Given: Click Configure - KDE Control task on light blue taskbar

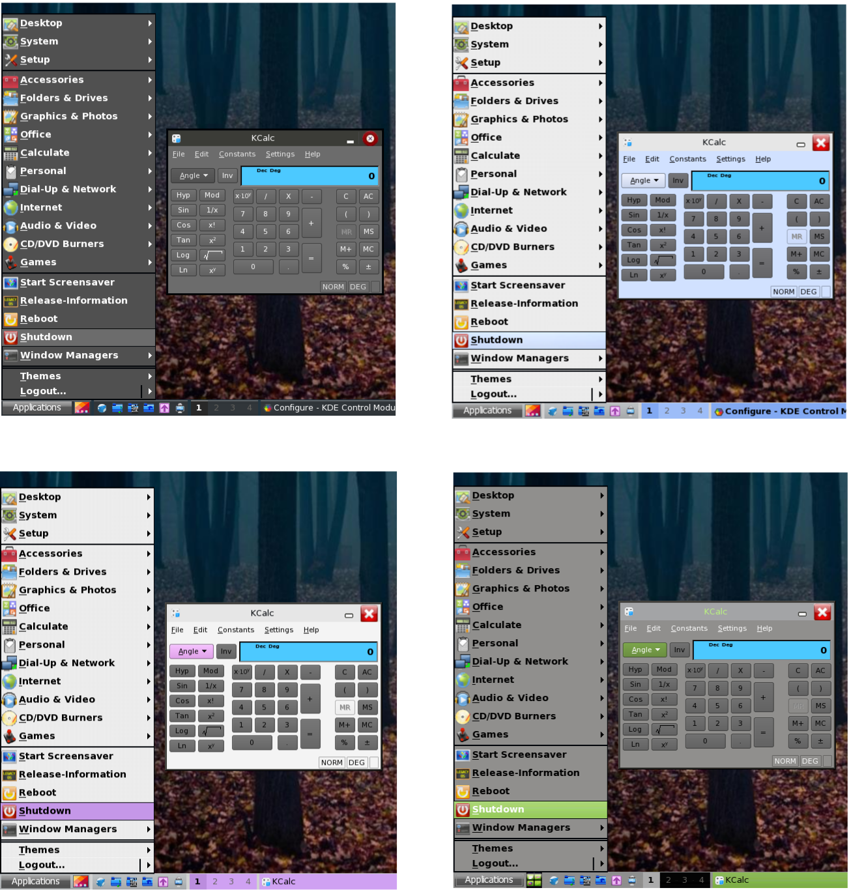Looking at the screenshot, I should point(778,411).
